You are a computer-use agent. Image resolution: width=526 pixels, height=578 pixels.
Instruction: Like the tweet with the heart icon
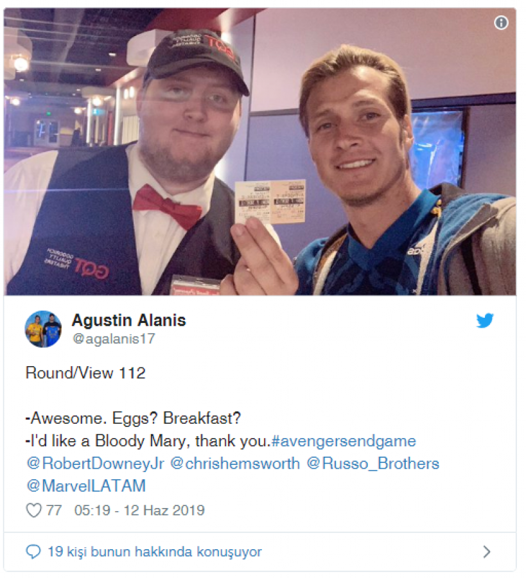(x=33, y=511)
